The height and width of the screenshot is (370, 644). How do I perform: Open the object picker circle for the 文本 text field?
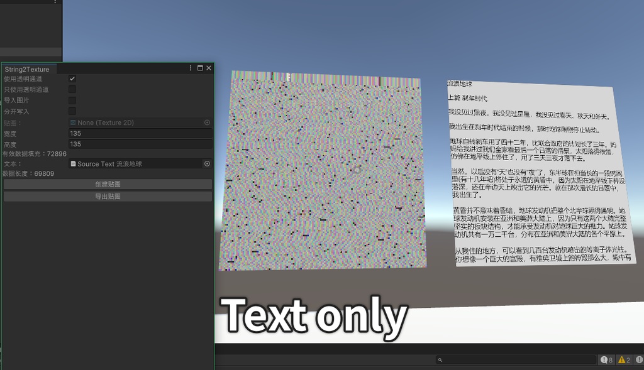pos(207,163)
